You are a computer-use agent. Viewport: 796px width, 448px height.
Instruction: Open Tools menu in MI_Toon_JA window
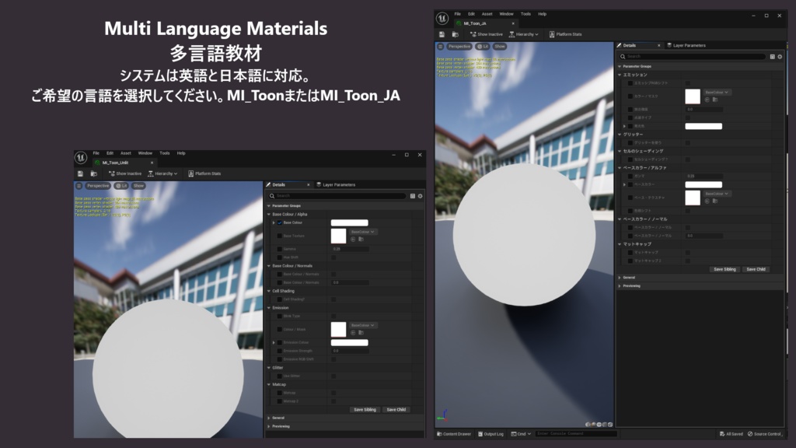[526, 14]
